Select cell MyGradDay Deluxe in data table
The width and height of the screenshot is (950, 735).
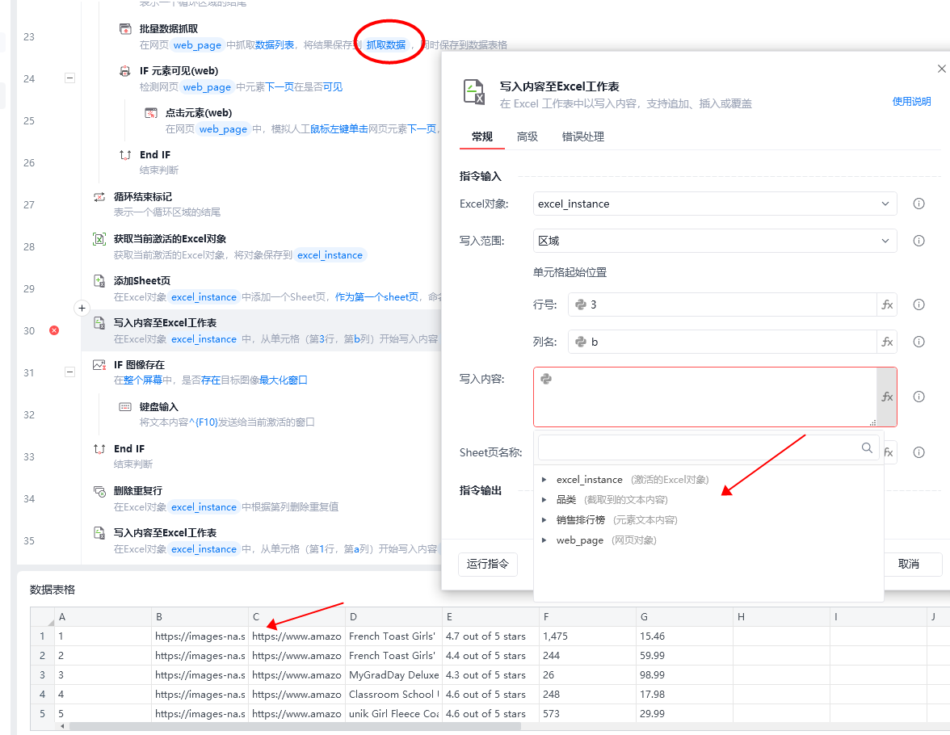(393, 675)
